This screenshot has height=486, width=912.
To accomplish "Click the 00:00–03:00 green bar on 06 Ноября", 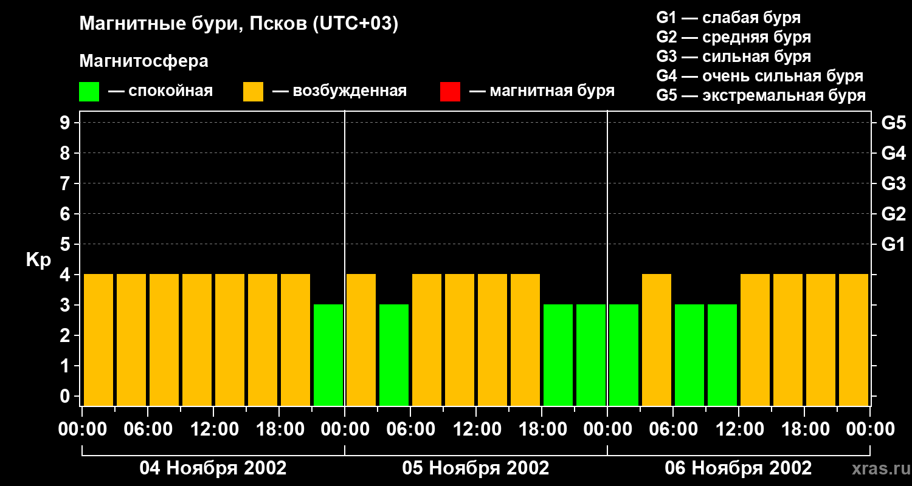I will point(624,355).
